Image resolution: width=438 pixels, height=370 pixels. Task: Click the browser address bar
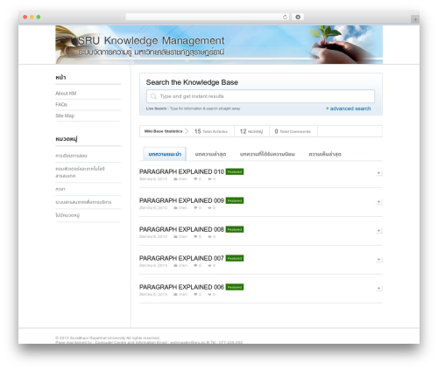tap(208, 17)
